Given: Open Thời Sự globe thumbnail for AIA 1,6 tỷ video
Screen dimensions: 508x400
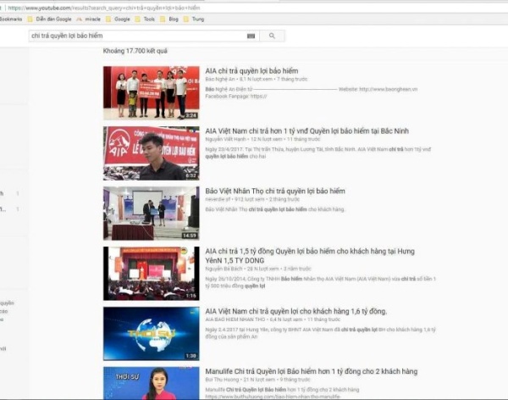Looking at the screenshot, I should coord(152,334).
